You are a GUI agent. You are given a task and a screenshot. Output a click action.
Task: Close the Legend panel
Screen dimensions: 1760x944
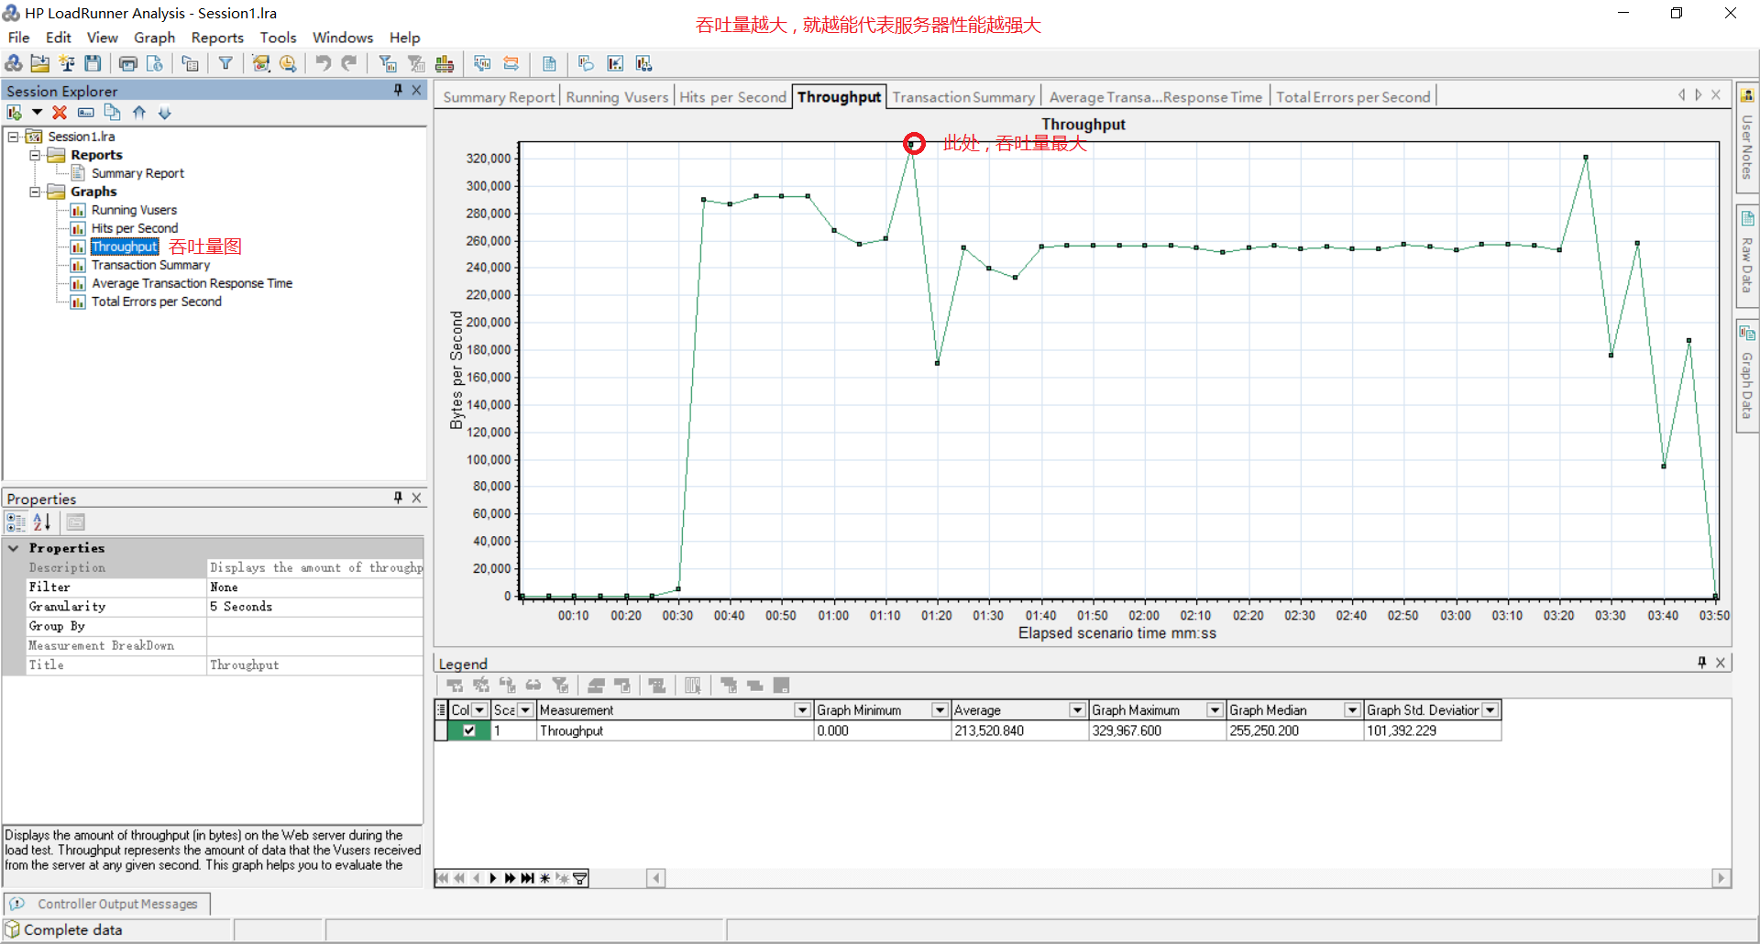1720,663
